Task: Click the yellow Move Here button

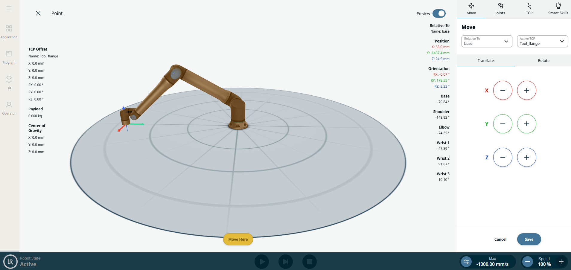Action: click(x=238, y=239)
